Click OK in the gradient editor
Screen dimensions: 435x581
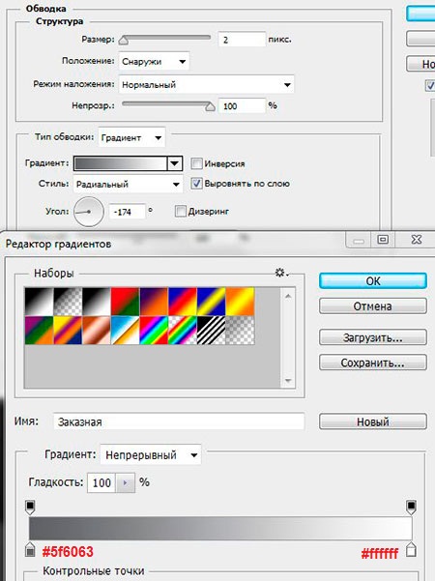[x=373, y=281]
